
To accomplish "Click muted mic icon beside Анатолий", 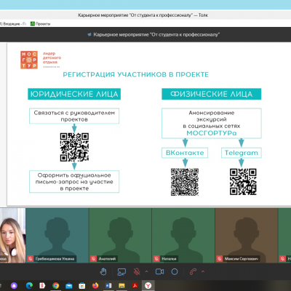I will 93,259.
